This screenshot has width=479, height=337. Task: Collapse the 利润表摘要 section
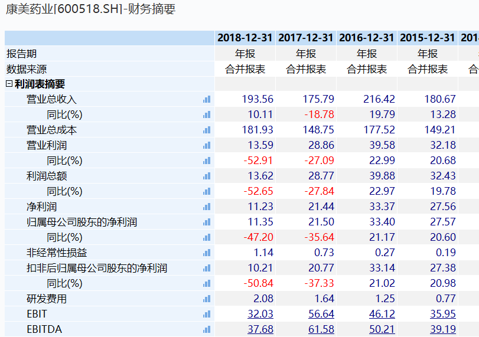coord(9,84)
